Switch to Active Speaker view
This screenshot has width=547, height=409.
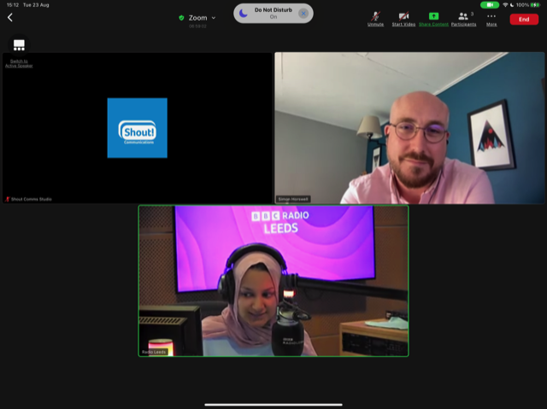click(x=19, y=53)
